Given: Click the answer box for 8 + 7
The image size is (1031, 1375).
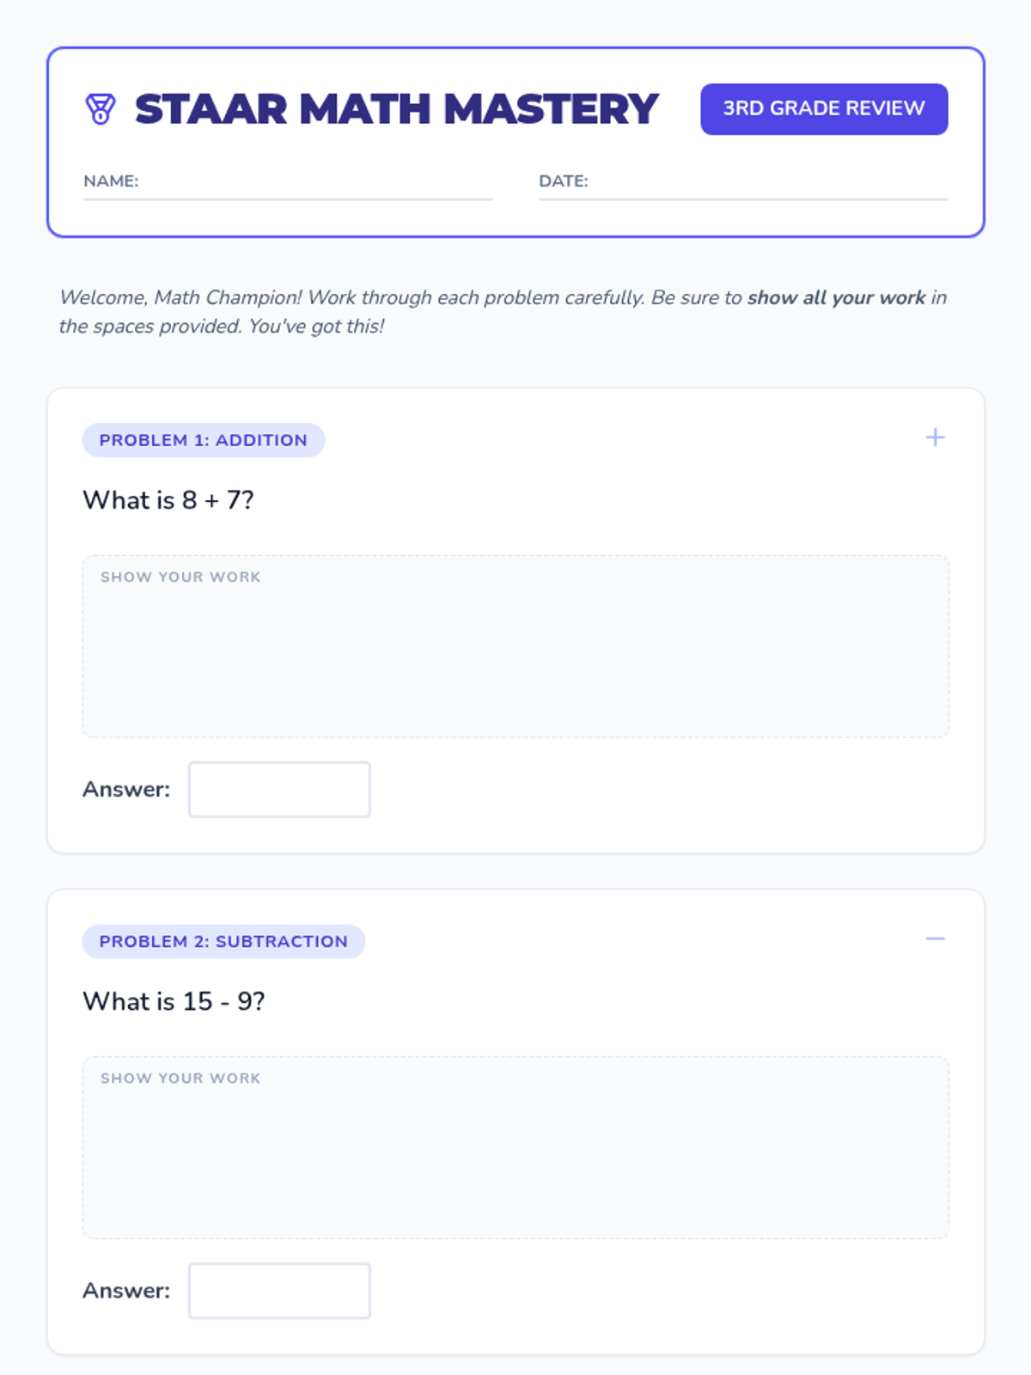Looking at the screenshot, I should pyautogui.click(x=279, y=789).
